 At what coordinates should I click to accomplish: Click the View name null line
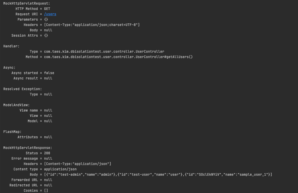tap(36, 110)
